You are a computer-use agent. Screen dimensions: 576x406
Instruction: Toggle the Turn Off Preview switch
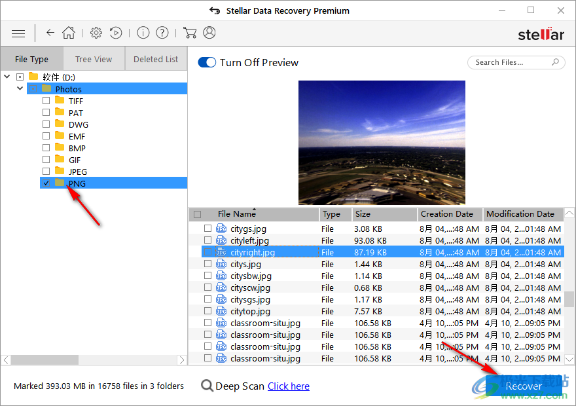tap(207, 62)
